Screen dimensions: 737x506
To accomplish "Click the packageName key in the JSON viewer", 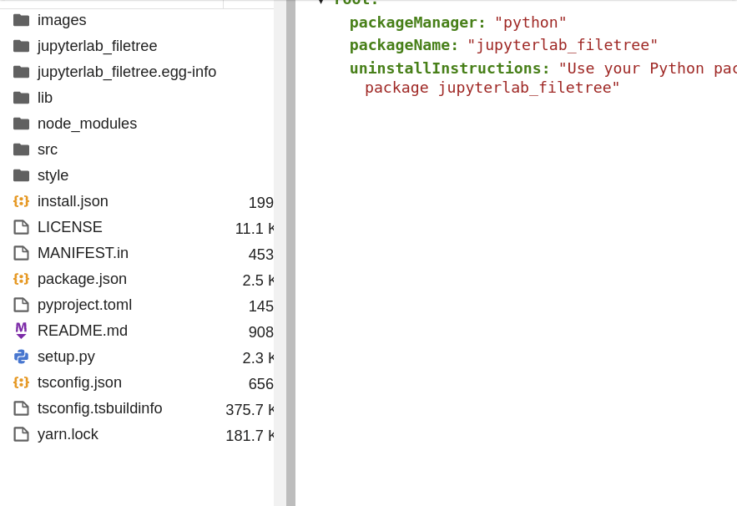I will point(404,45).
